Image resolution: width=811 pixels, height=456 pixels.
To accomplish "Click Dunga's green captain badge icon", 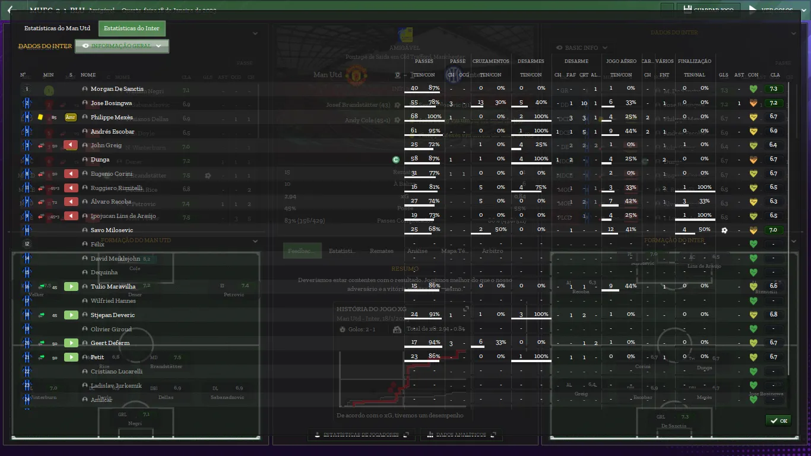I will point(395,160).
